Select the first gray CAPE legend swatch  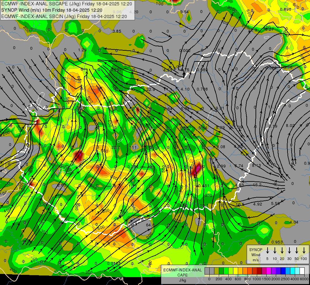click(x=207, y=271)
